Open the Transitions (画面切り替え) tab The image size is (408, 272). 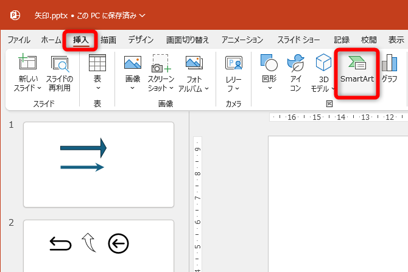click(188, 40)
